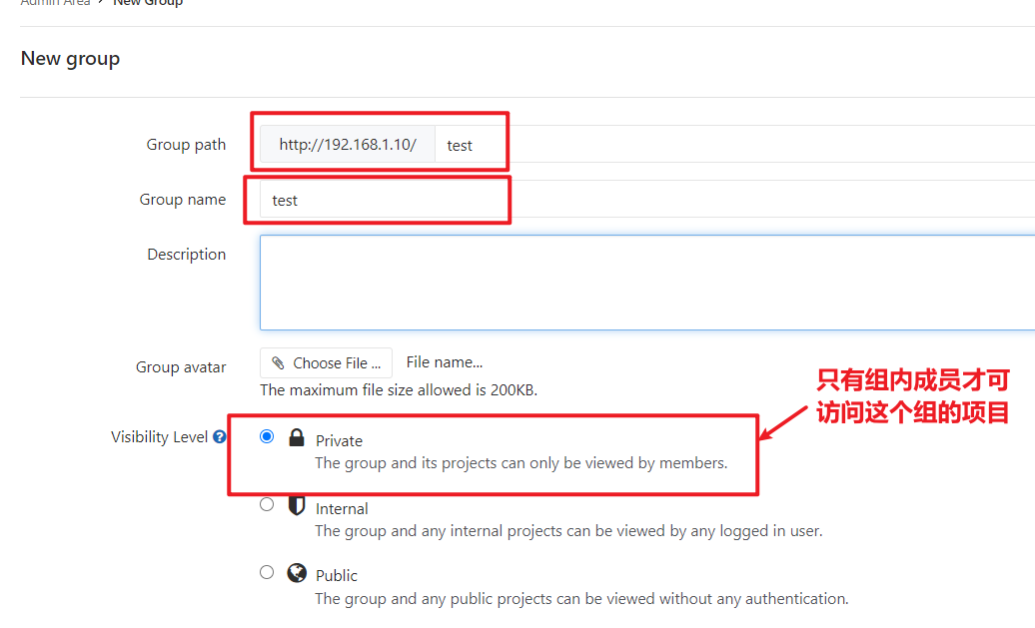Viewport: 1035px width, 628px height.
Task: Click the Visibility Level help question icon
Action: (x=220, y=436)
